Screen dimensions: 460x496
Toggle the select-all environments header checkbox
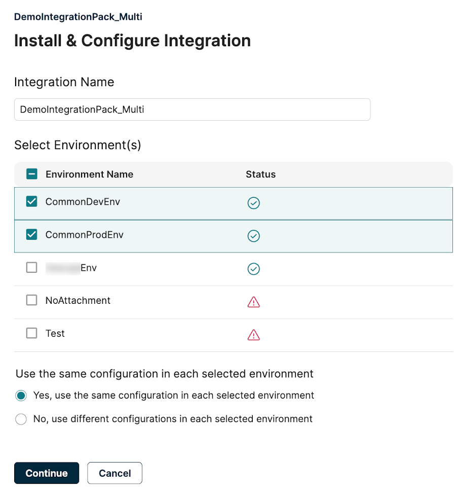click(31, 174)
